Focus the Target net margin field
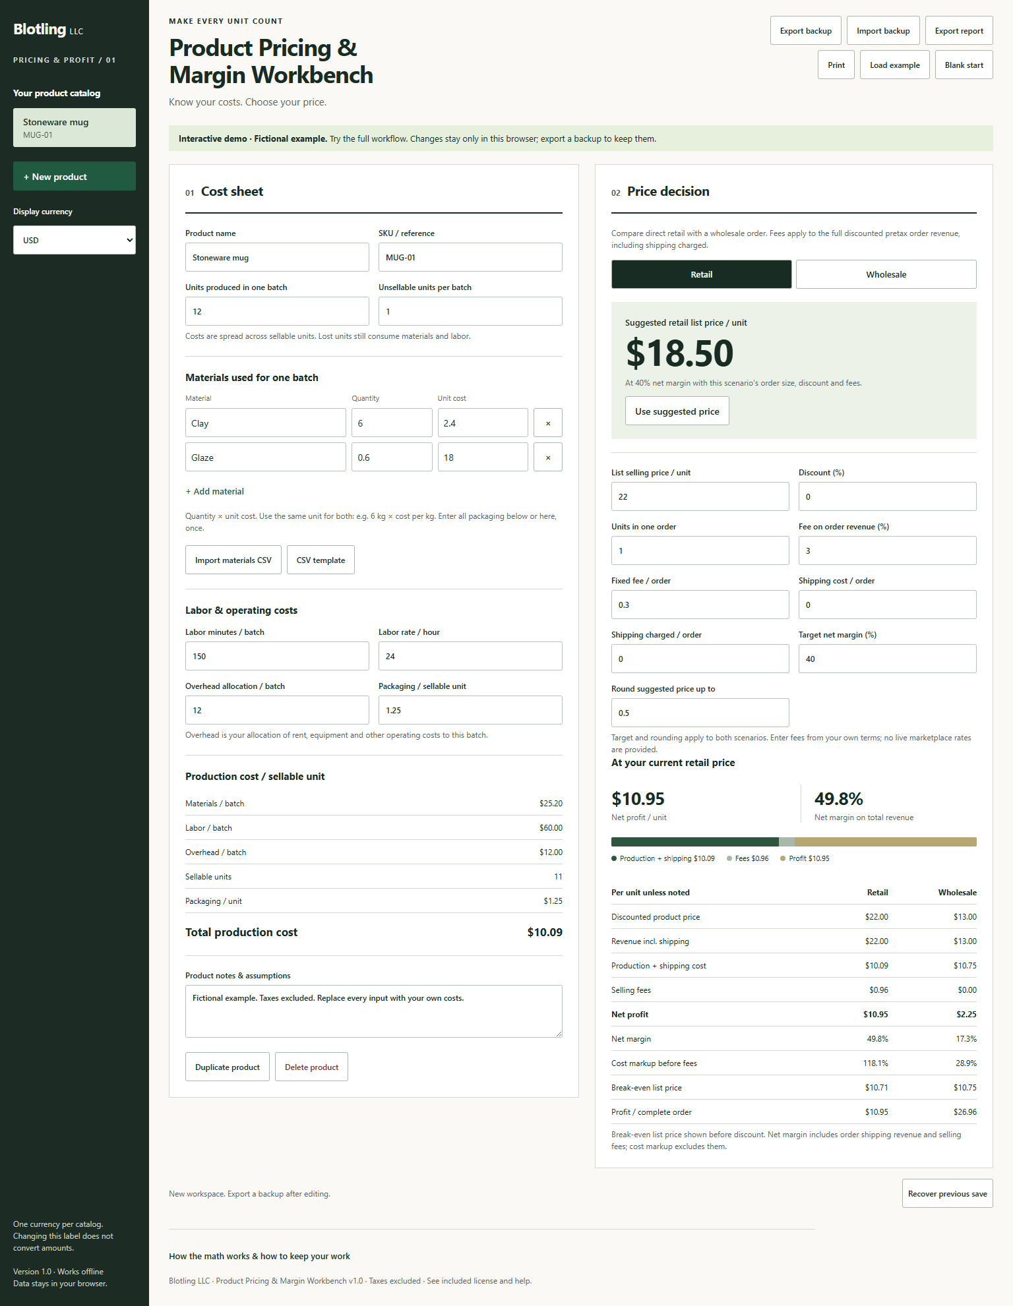 887,659
